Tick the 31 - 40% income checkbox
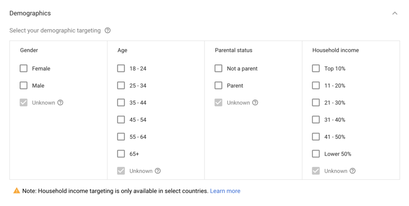This screenshot has width=409, height=206. tap(316, 120)
